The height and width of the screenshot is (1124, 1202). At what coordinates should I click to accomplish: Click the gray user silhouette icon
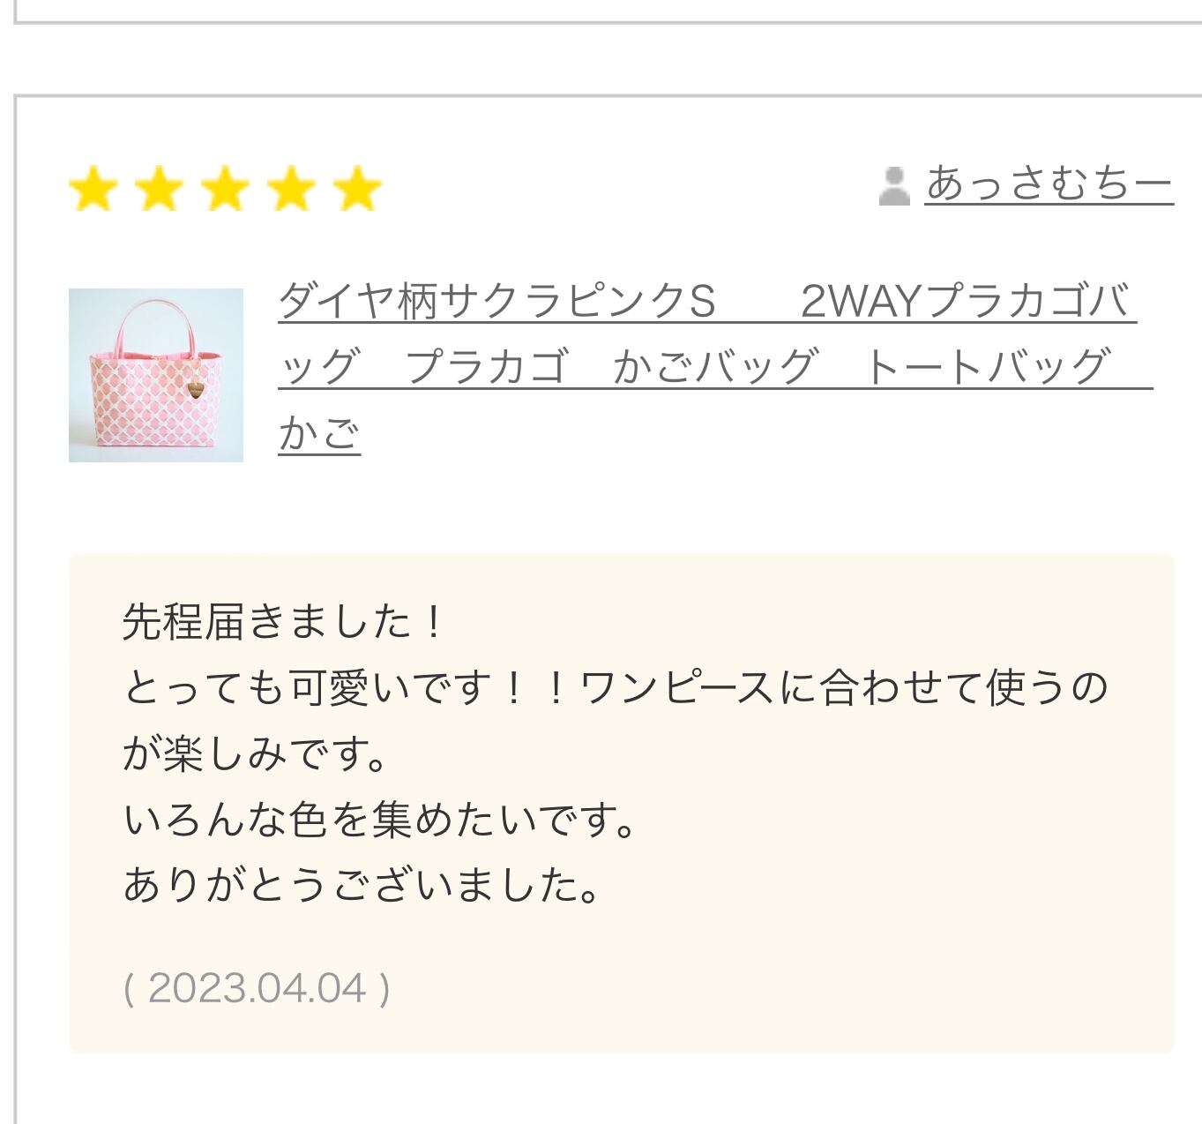[894, 186]
